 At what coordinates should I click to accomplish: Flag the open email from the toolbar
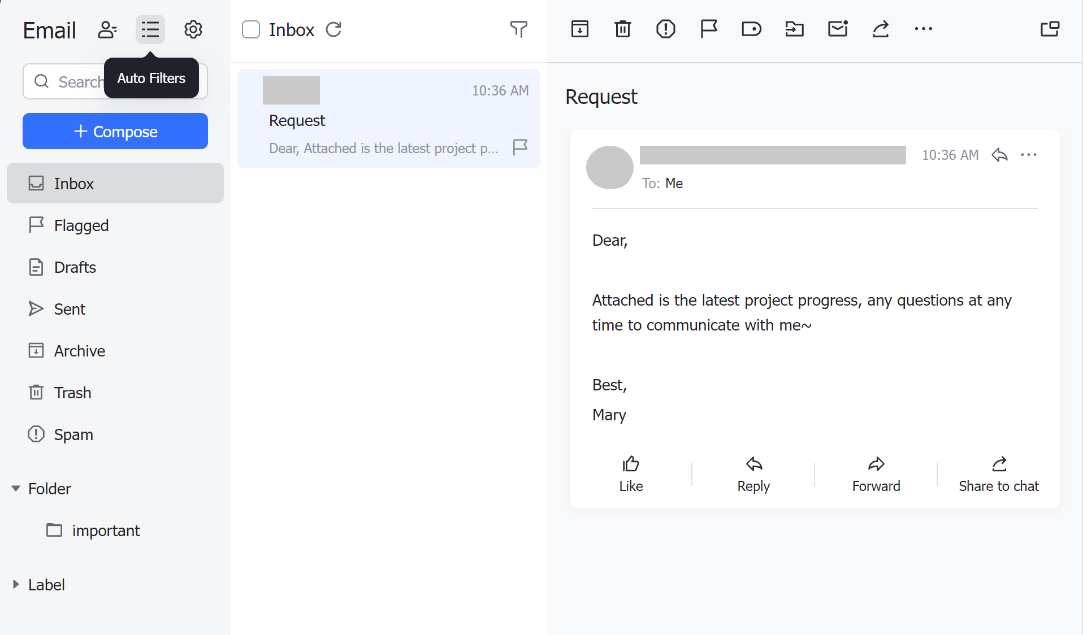[x=708, y=29]
